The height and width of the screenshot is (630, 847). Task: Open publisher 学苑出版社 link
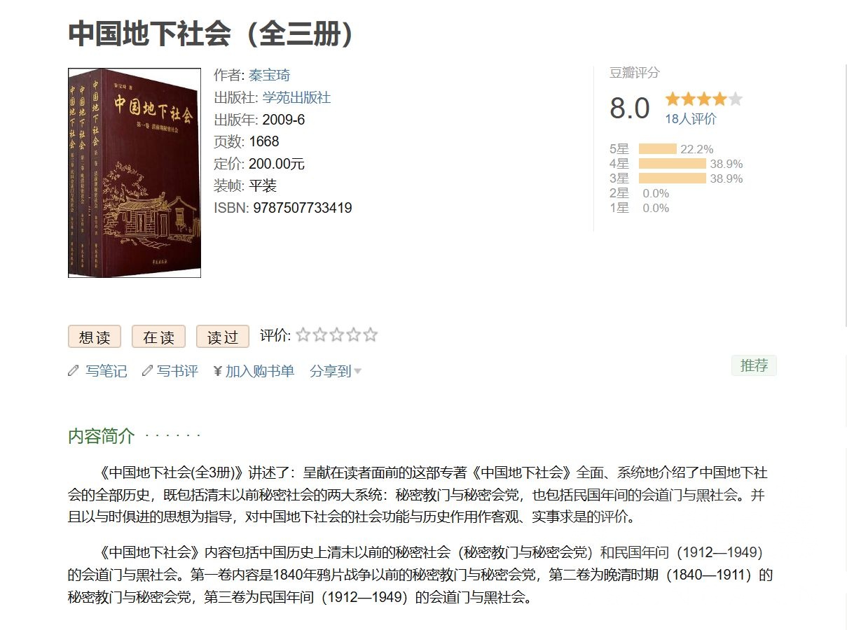tap(296, 98)
